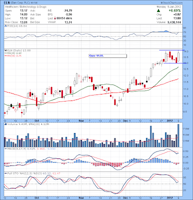Click the 'Over 14.09.' annotation box
The image size is (193, 200).
click(x=107, y=56)
